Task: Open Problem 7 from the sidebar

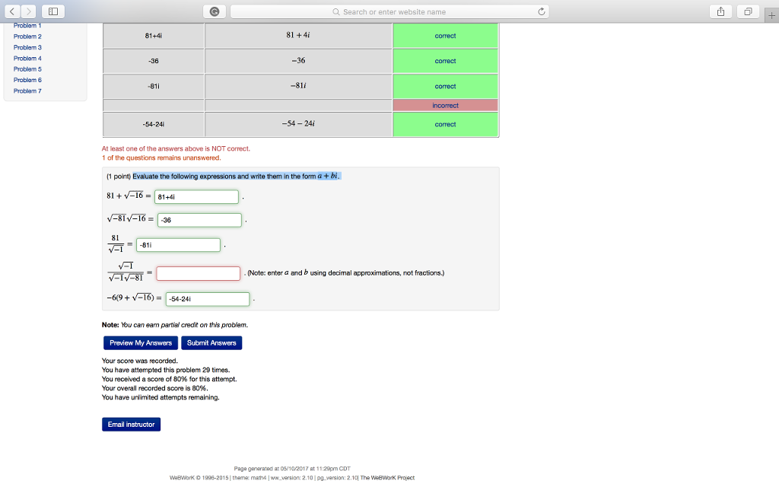Action: [27, 91]
